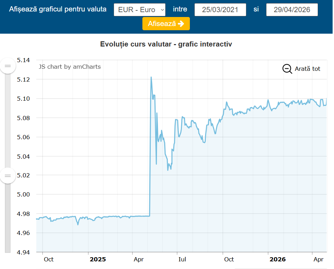Click the magnifier zoom-out icon
This screenshot has width=334, height=269.
coord(287,69)
